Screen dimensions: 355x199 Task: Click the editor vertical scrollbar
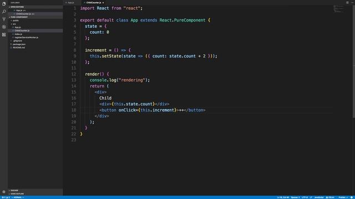click(354, 61)
